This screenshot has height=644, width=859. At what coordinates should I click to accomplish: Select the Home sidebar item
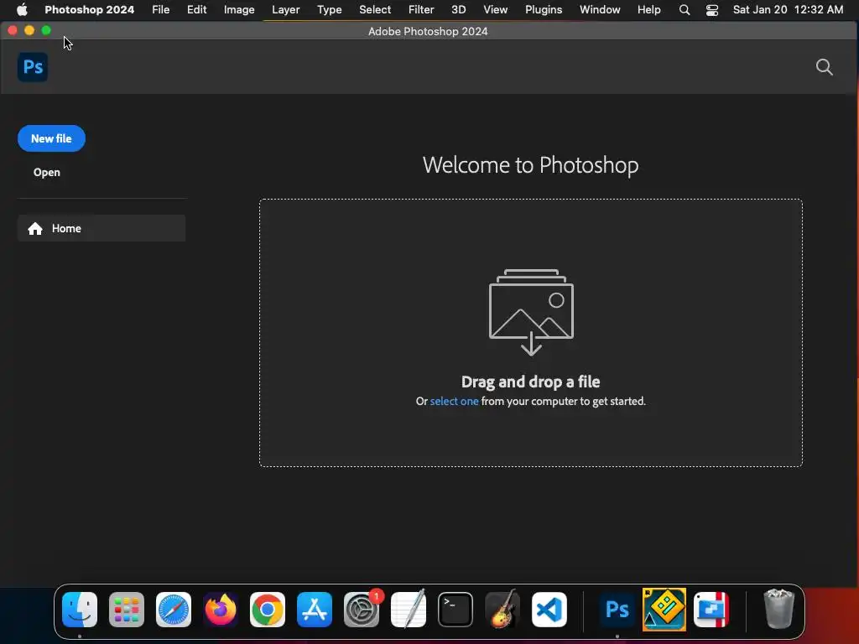coord(102,228)
